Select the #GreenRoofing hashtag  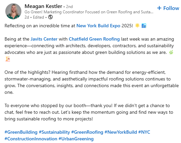pos(87,132)
